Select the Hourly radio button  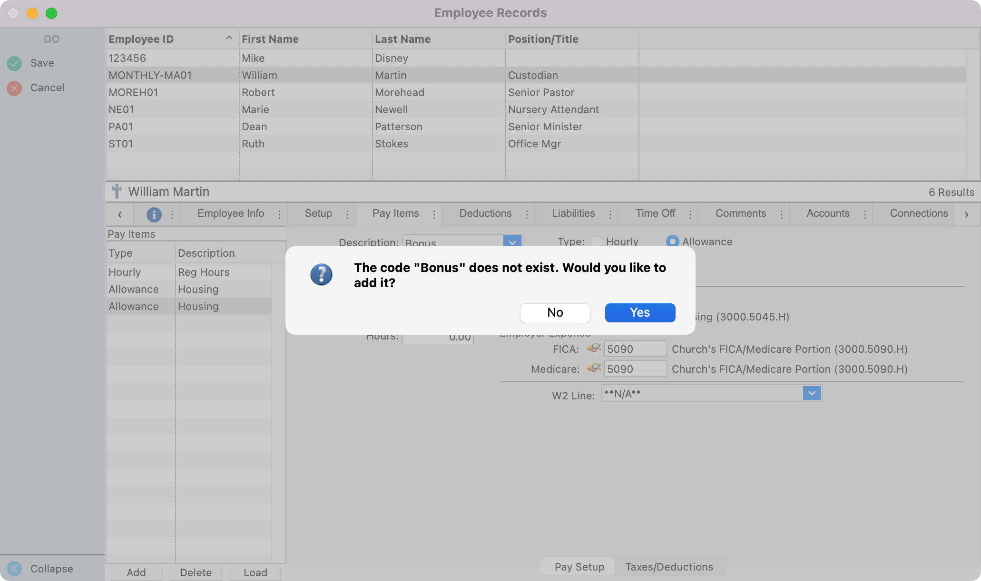[596, 242]
